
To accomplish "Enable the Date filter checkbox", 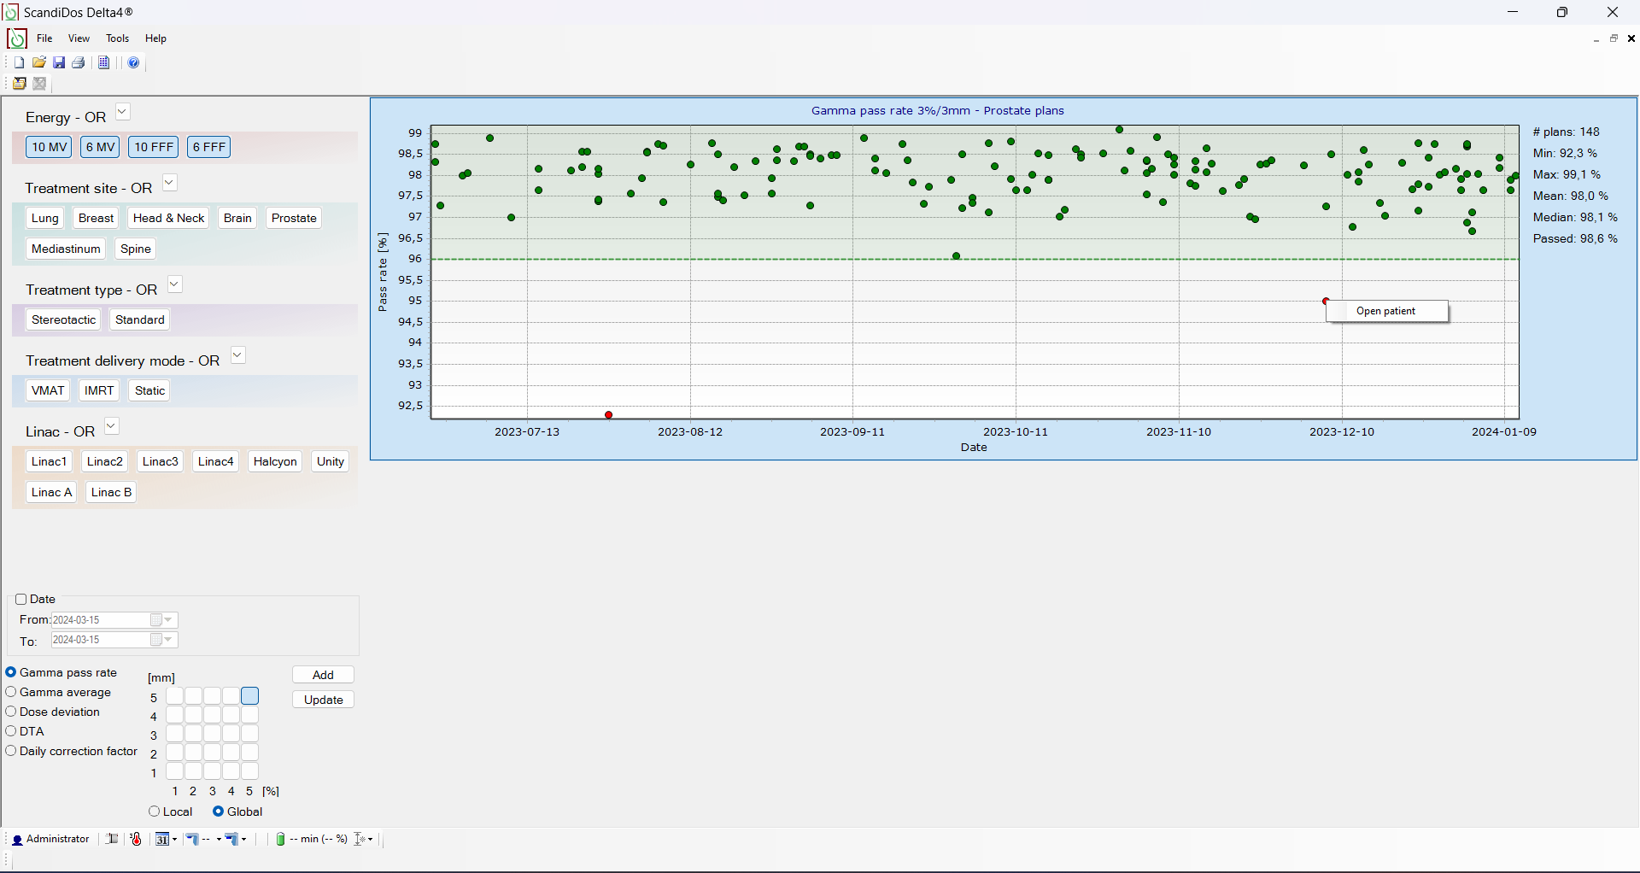I will pyautogui.click(x=21, y=599).
